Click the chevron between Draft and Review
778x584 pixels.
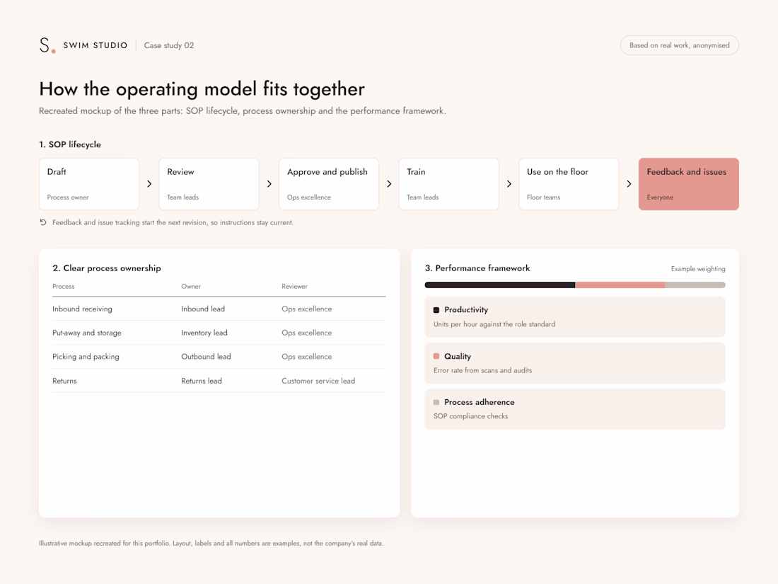point(149,184)
